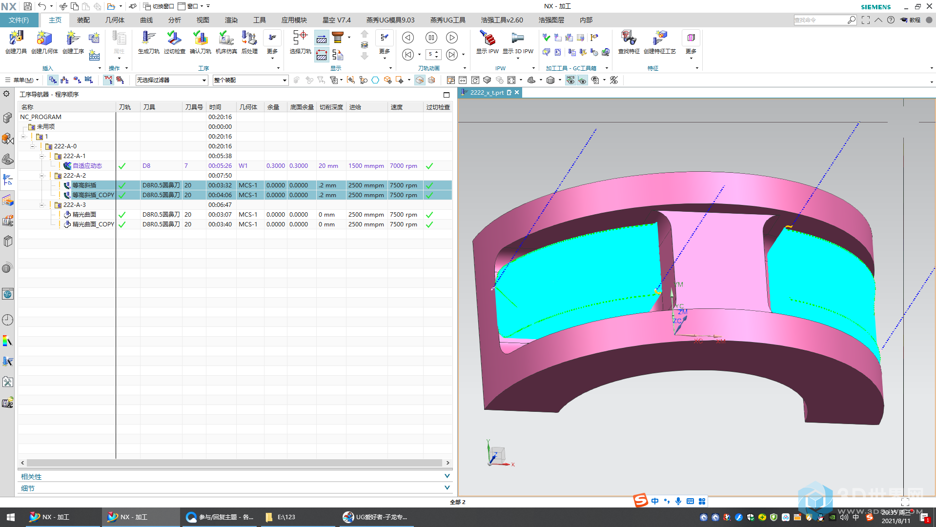Click the Save icon in title bar
Viewport: 936px width, 527px height.
[x=28, y=6]
